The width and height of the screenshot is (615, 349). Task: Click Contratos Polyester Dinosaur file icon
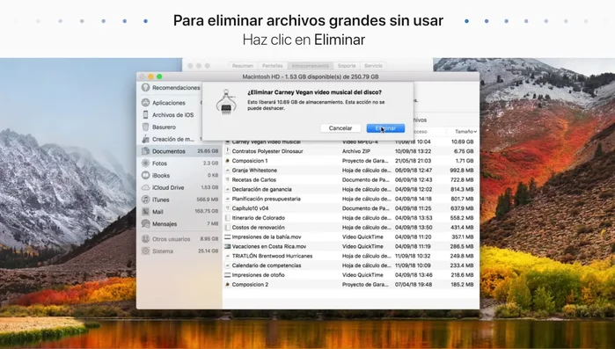(227, 151)
